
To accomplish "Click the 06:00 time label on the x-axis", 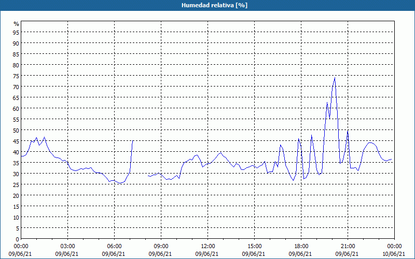I will click(114, 247).
